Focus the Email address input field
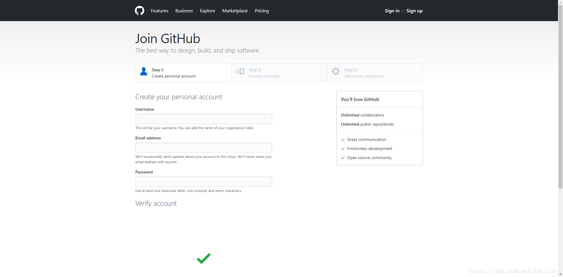The width and height of the screenshot is (563, 277). pos(204,148)
